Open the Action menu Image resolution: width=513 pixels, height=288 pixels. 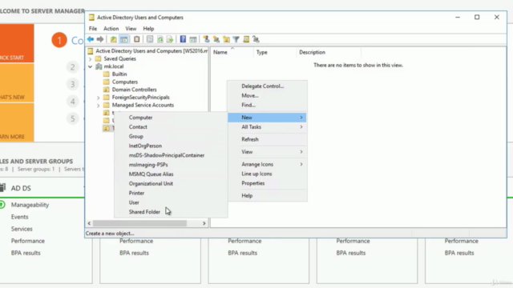pyautogui.click(x=111, y=29)
